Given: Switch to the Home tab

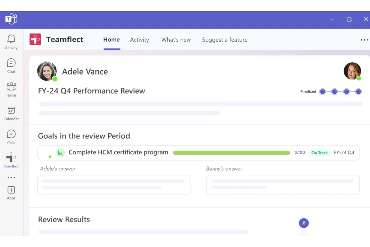Looking at the screenshot, I should click(x=111, y=40).
